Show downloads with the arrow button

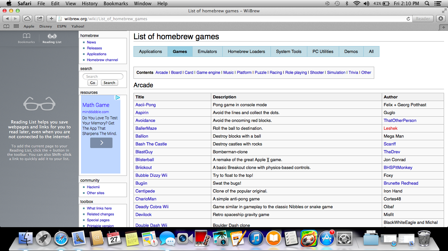tap(441, 19)
